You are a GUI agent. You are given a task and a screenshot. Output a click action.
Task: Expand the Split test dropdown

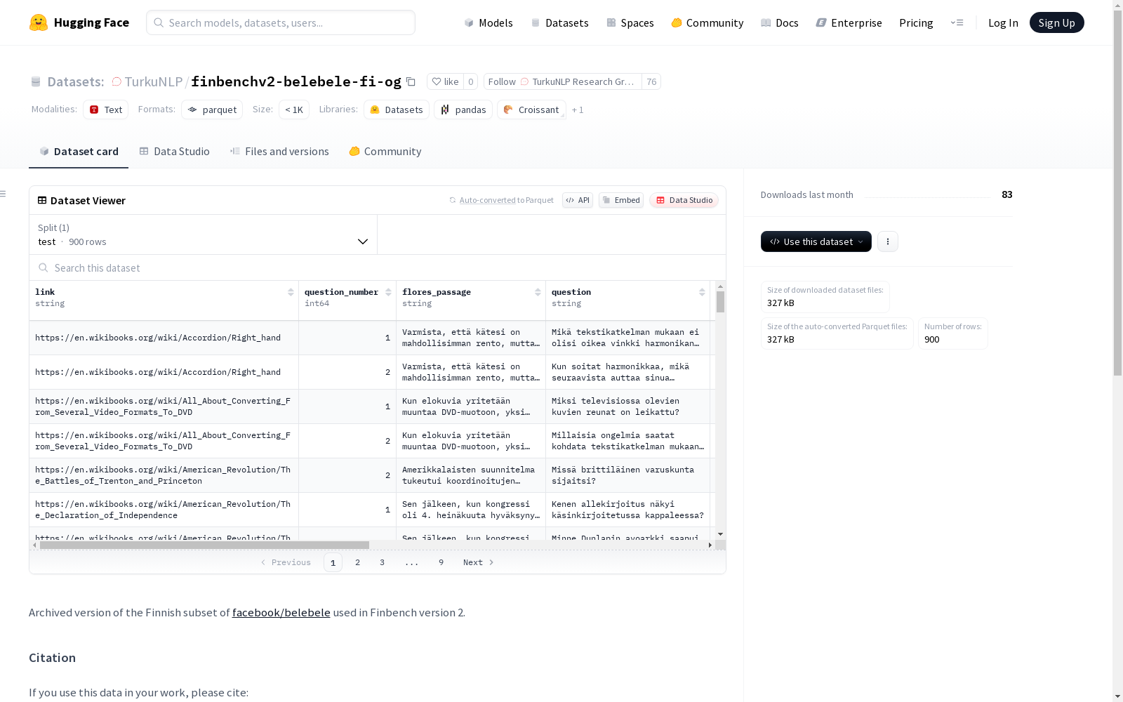[204, 234]
